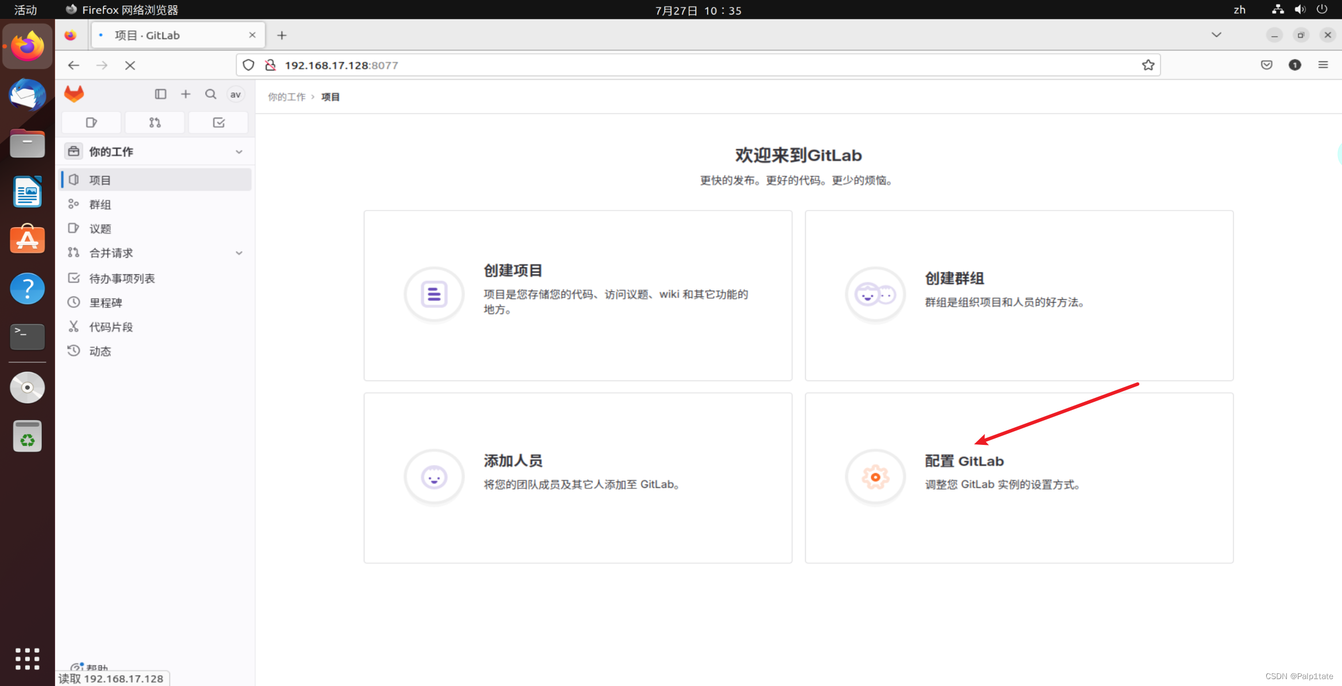Open system menu via power icon
This screenshot has width=1342, height=686.
click(1322, 10)
